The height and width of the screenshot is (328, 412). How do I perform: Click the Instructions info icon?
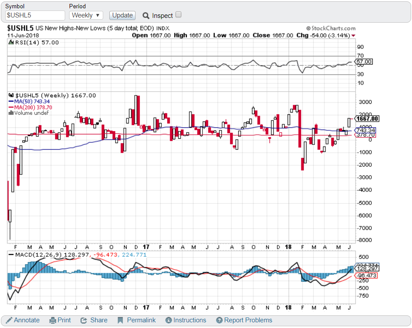pos(169,320)
